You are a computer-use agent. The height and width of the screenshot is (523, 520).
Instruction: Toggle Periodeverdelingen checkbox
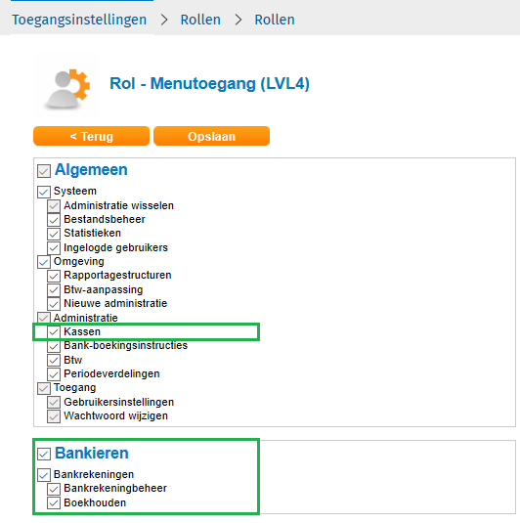click(x=54, y=374)
